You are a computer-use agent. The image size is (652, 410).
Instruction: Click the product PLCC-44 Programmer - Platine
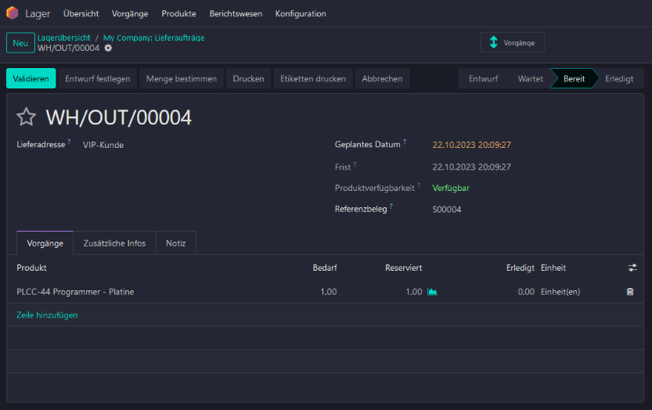coord(75,292)
